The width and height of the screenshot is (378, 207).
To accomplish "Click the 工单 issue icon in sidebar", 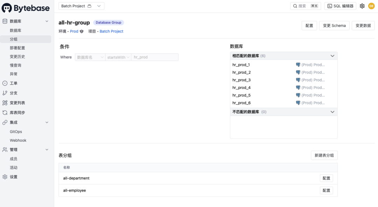I will tap(5, 83).
